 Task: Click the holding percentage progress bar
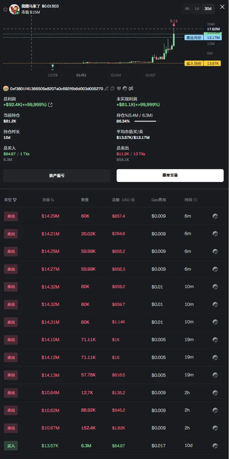[145, 121]
